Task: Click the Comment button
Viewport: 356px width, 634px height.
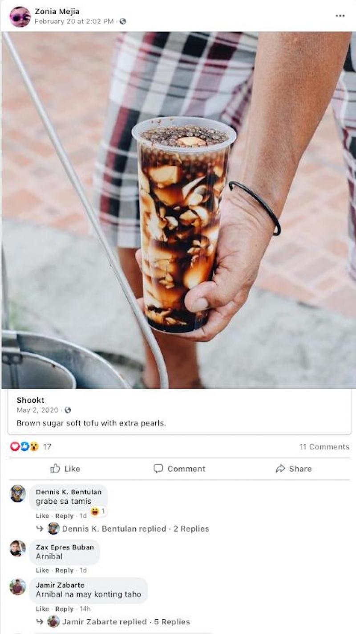Action: point(179,469)
